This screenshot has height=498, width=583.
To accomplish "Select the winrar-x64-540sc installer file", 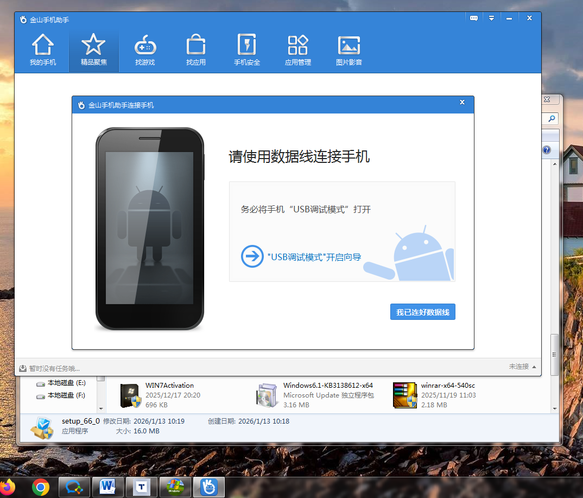I will coord(448,386).
